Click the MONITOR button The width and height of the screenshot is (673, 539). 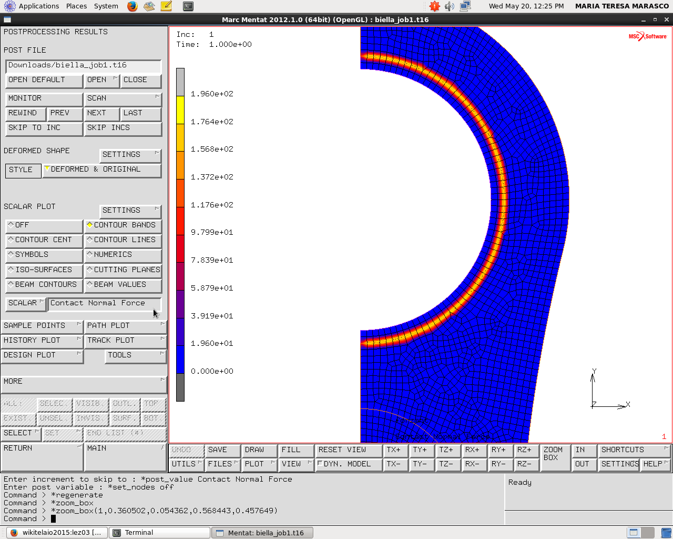44,98
